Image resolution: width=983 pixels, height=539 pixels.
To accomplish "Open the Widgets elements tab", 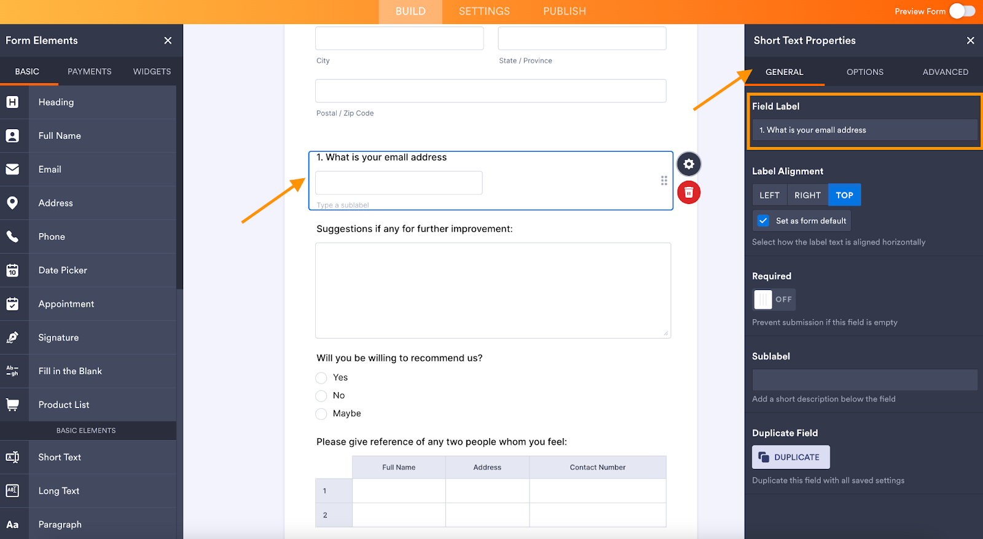I will click(x=152, y=71).
